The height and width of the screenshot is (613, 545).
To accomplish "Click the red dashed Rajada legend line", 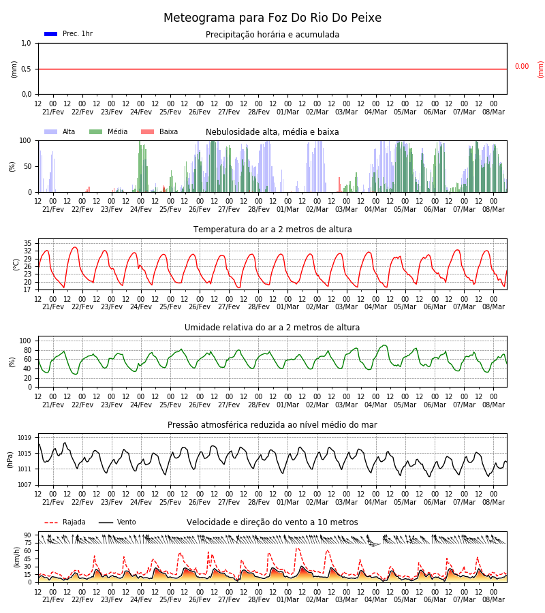I will click(x=51, y=522).
